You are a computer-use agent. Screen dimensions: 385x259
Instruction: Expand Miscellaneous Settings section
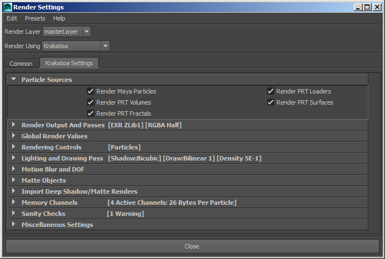13,224
